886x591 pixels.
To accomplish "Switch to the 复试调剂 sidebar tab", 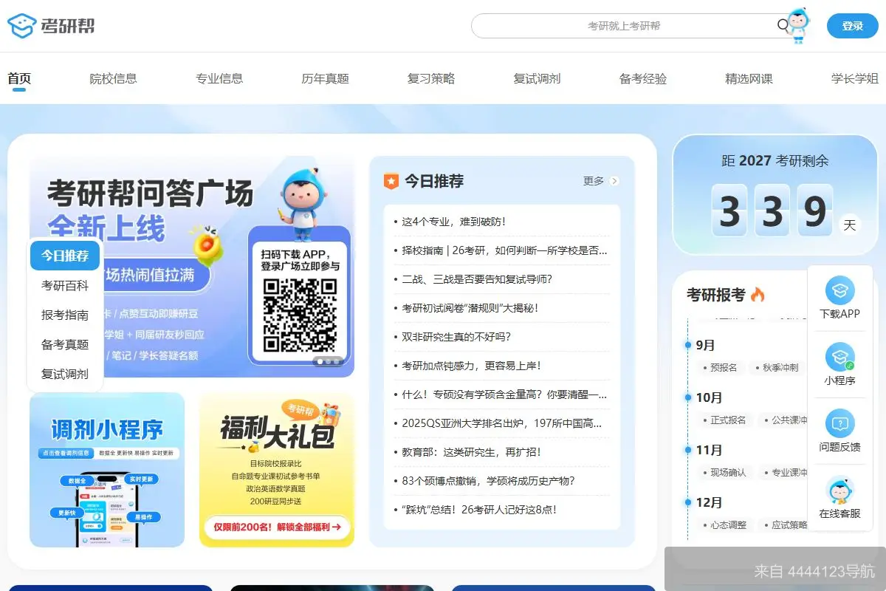I will (x=64, y=374).
